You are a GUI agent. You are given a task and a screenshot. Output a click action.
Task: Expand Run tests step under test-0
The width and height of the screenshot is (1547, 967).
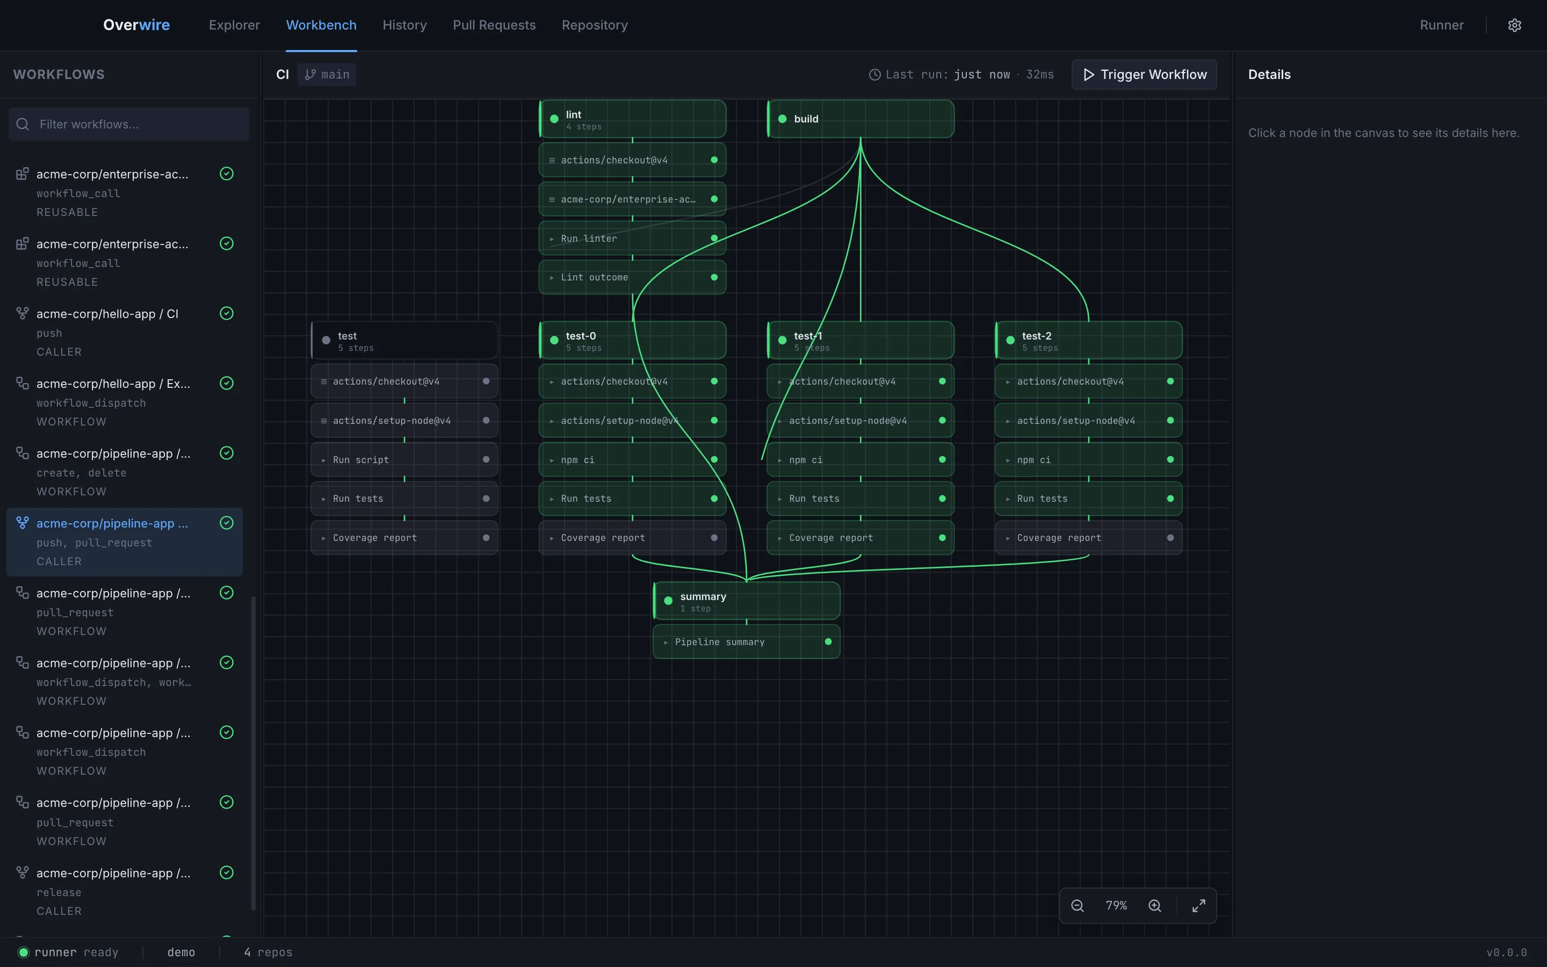pos(552,499)
